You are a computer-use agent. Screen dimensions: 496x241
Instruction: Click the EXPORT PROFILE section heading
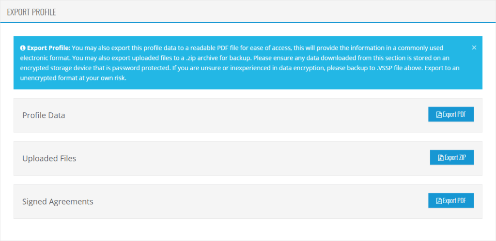(x=31, y=12)
